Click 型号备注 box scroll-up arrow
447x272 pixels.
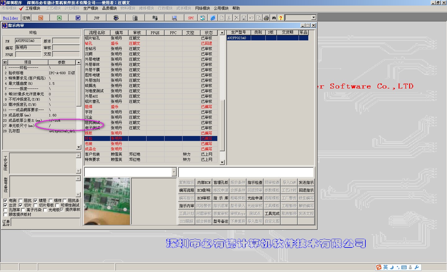click(78, 179)
